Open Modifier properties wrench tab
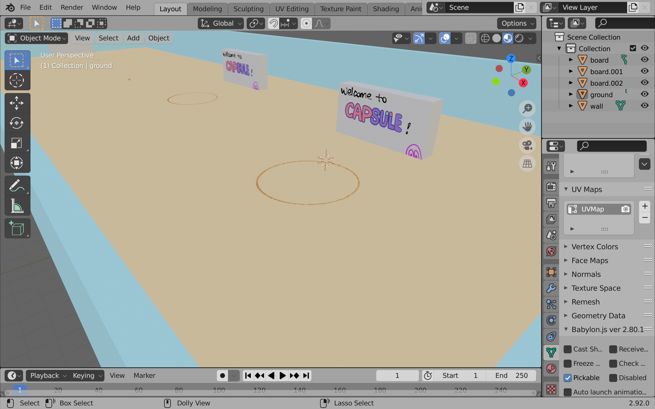Image resolution: width=655 pixels, height=409 pixels. click(x=551, y=288)
